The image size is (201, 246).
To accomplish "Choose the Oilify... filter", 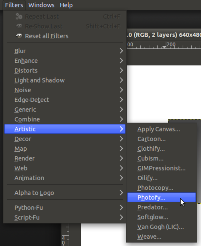I will pyautogui.click(x=161, y=178).
